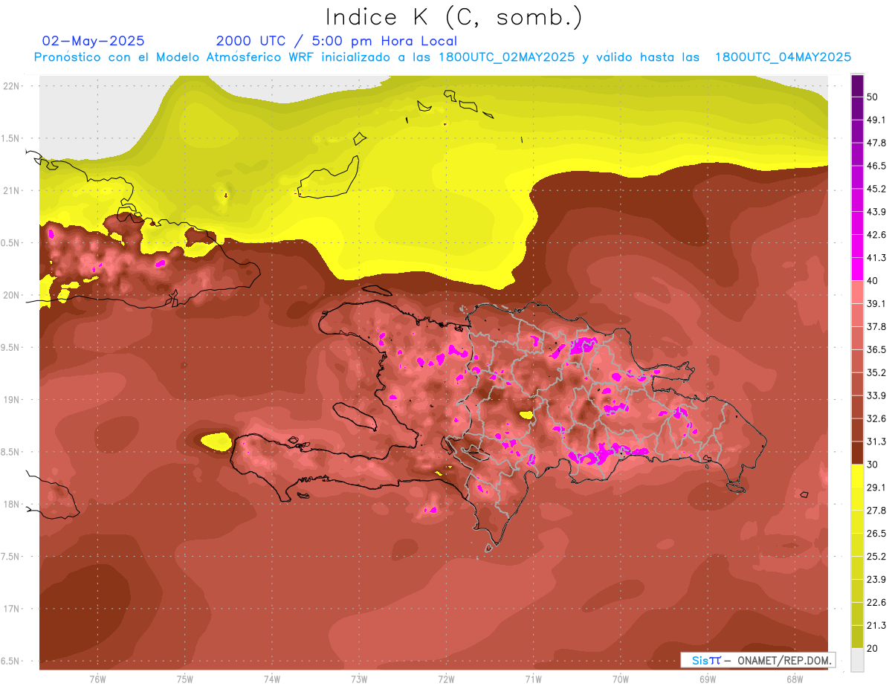
Task: Click the '19N' latitude label
Action: (x=13, y=400)
